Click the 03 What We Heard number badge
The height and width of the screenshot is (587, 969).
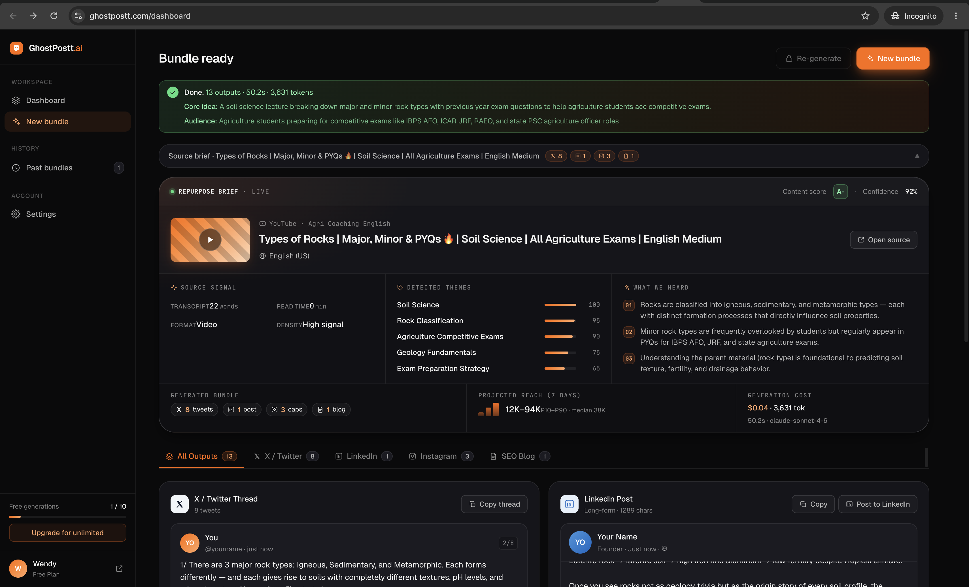tap(629, 358)
